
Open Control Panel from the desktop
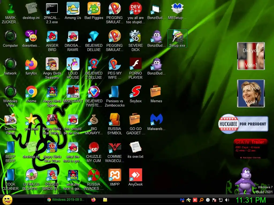pos(10,124)
